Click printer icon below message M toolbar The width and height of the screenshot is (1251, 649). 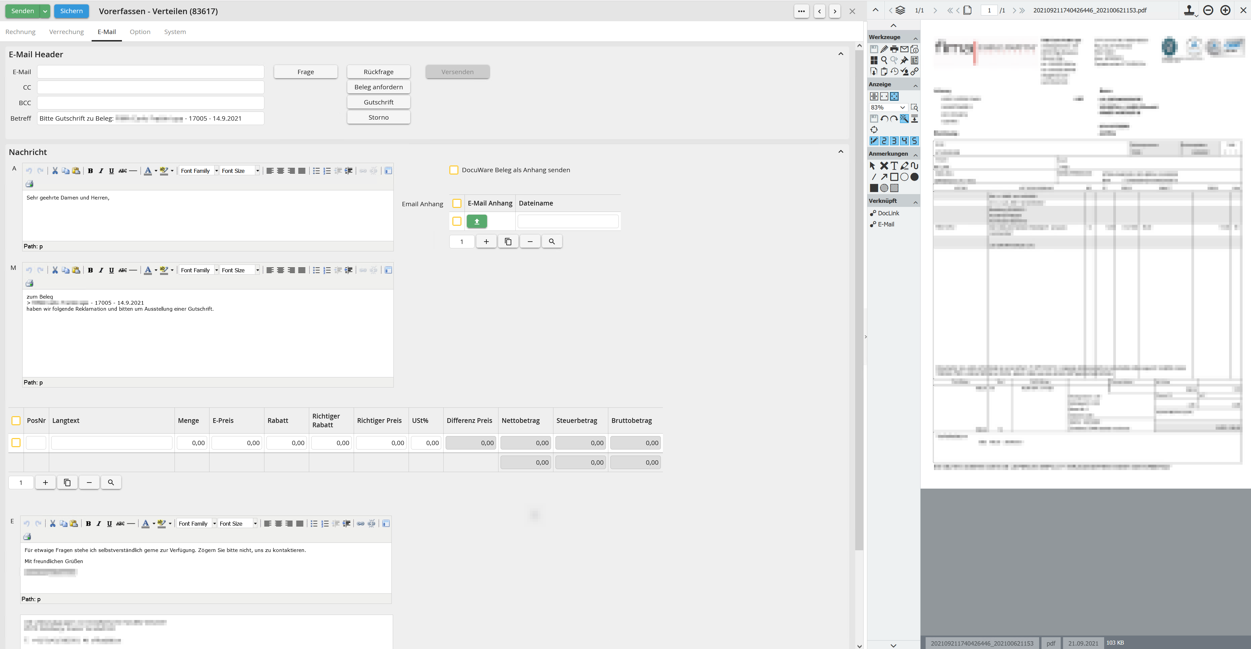(x=29, y=283)
